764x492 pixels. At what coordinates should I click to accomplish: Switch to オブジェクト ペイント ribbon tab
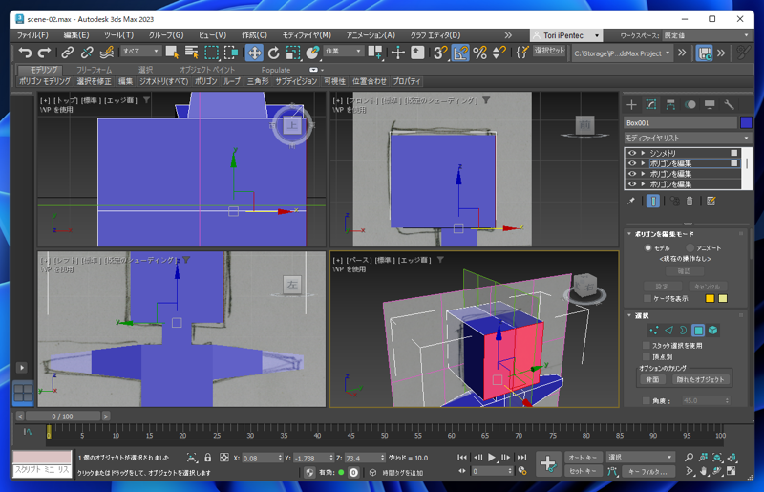pos(207,70)
